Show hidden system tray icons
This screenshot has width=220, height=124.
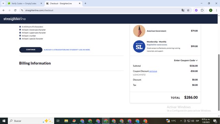(181, 121)
